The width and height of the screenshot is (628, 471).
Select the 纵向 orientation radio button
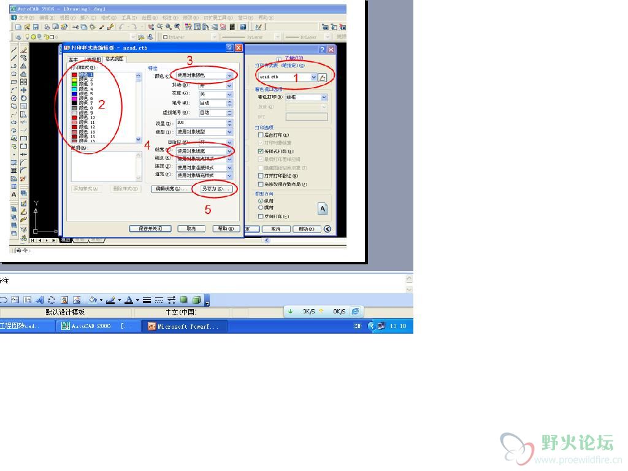pyautogui.click(x=261, y=201)
